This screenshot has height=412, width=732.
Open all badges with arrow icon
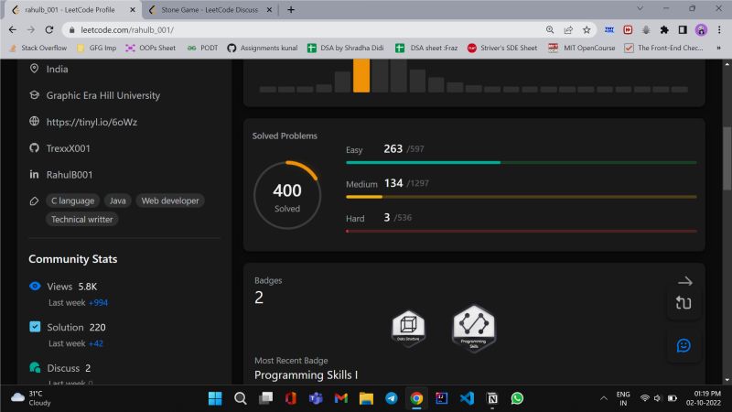(x=684, y=281)
